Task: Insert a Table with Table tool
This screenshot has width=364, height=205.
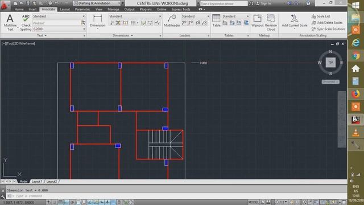Action: click(x=216, y=20)
